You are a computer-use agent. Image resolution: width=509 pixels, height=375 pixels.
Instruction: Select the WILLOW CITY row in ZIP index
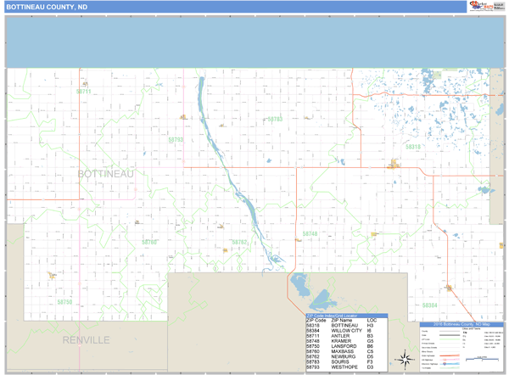[x=341, y=330]
